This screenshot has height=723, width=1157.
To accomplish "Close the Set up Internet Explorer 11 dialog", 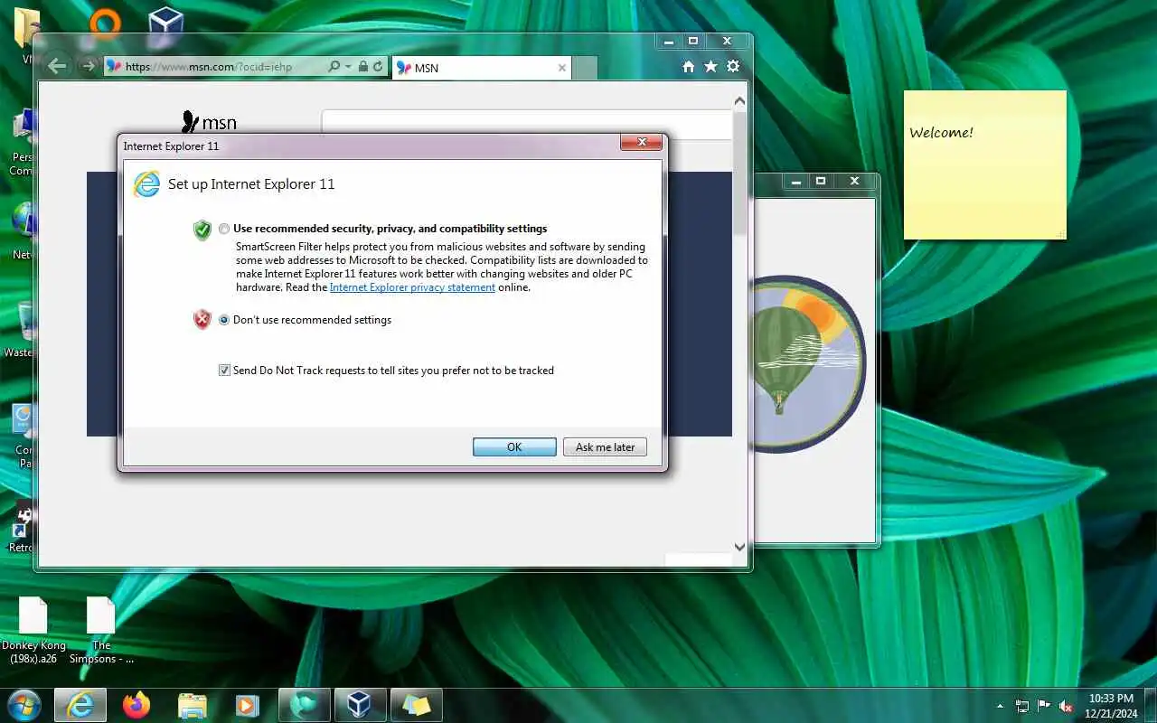I will [x=642, y=143].
